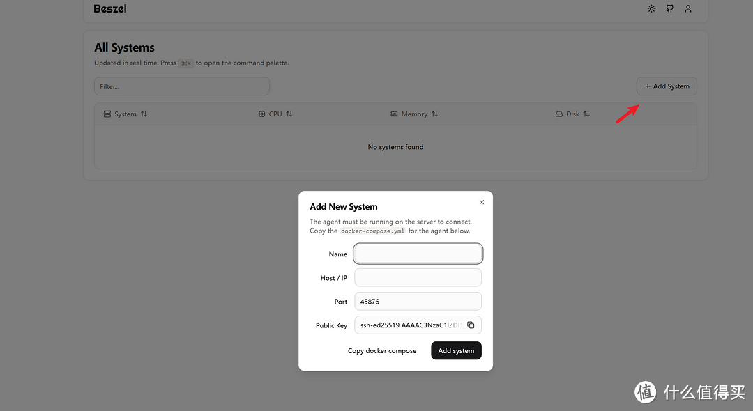Click the Name input field
Viewport: 753px width, 411px height.
click(418, 254)
